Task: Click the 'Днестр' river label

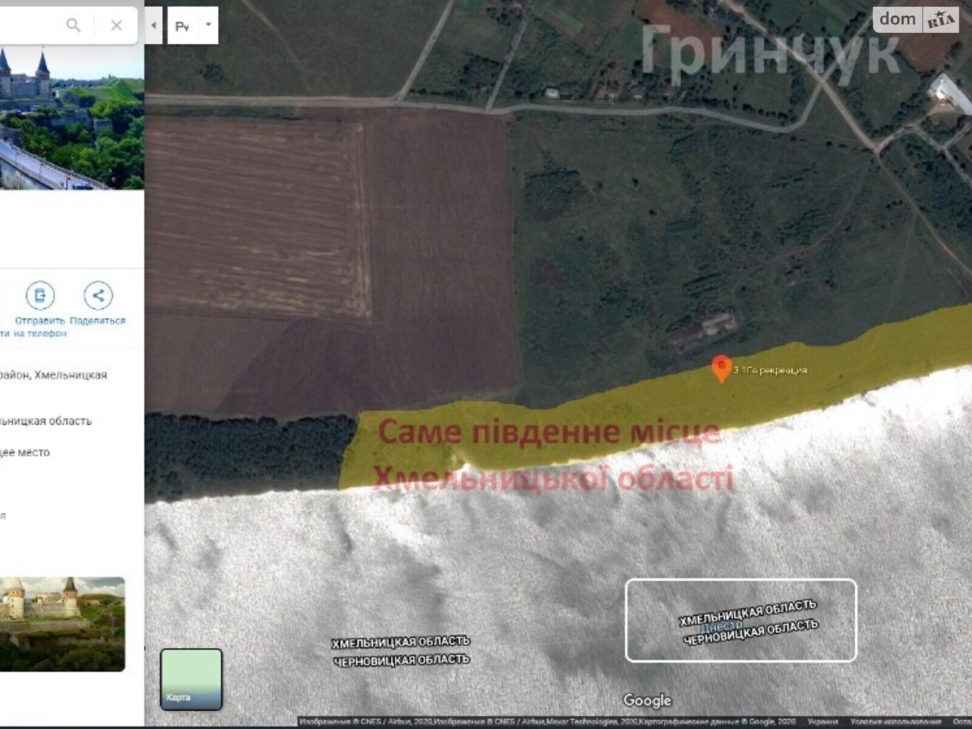Action: (721, 626)
